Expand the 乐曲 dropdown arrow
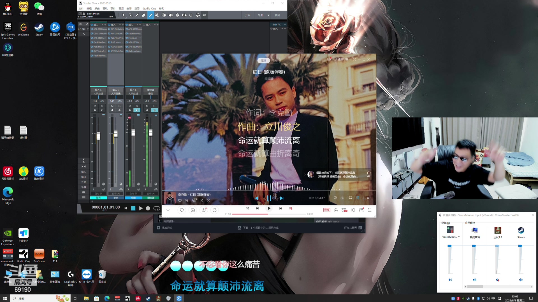This screenshot has height=302, width=538. (268, 15)
